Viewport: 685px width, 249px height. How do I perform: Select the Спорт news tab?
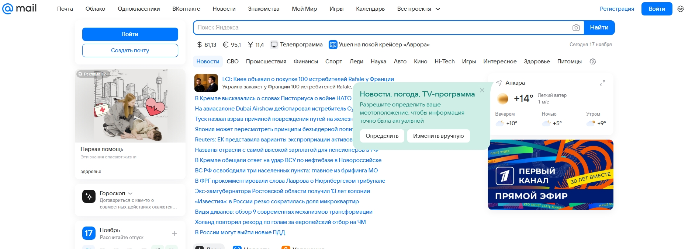coord(333,62)
